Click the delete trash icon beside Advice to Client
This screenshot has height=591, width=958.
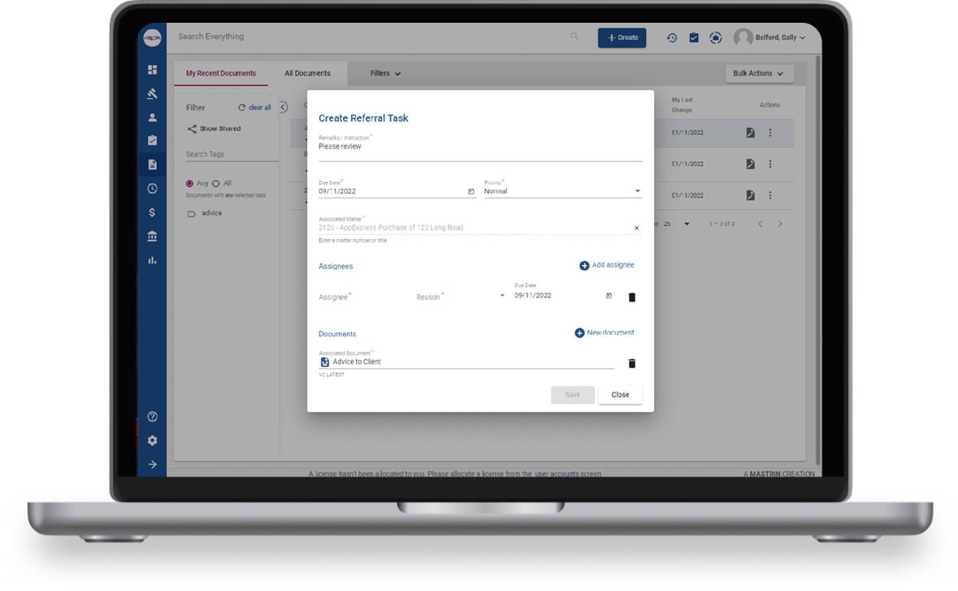[632, 363]
